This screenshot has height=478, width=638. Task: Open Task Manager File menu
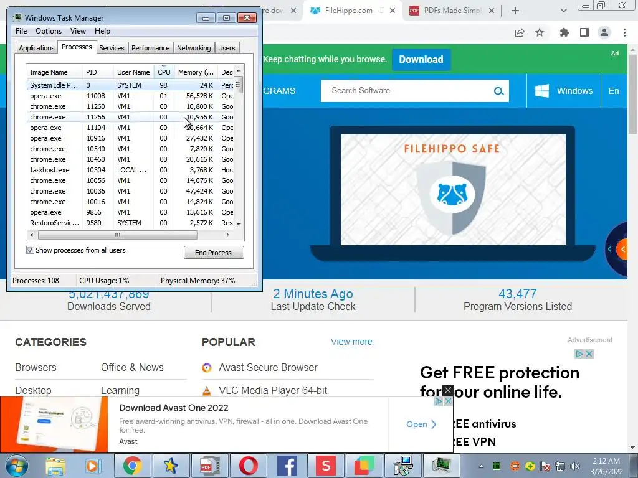[21, 31]
